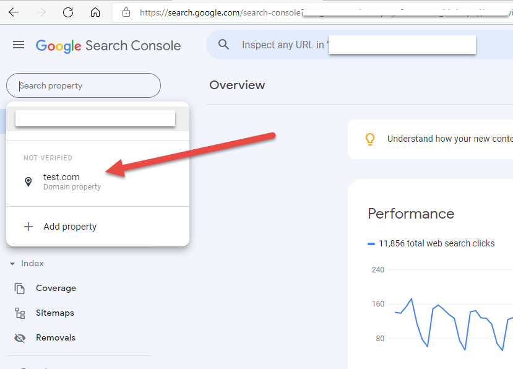The height and width of the screenshot is (369, 513).
Task: Click the 240 value on the chart axis
Action: point(378,270)
